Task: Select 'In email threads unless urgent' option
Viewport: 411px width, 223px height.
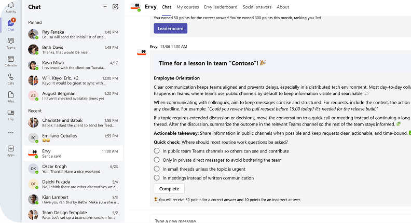Action: (x=157, y=169)
